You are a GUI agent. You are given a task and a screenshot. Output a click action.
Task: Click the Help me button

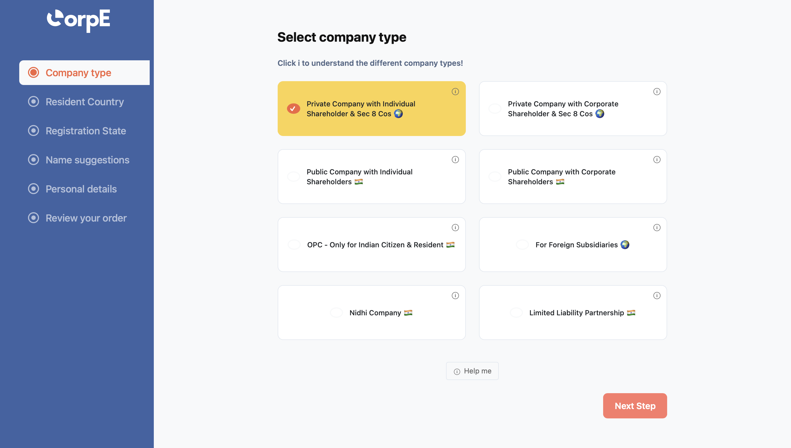pos(472,371)
